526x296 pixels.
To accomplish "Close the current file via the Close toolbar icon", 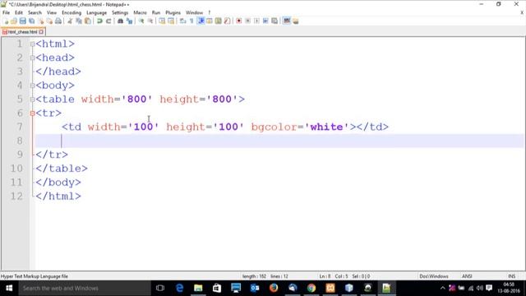I will click(x=40, y=21).
